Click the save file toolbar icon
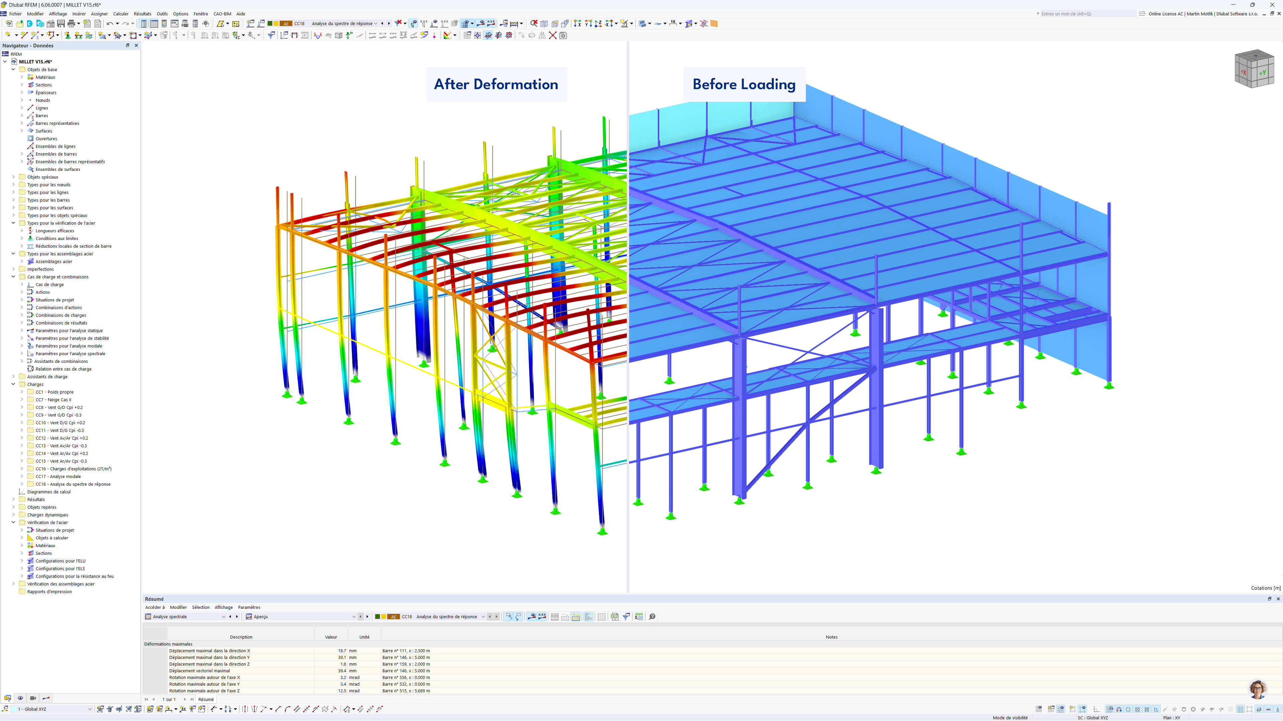1283x721 pixels. pyautogui.click(x=61, y=23)
